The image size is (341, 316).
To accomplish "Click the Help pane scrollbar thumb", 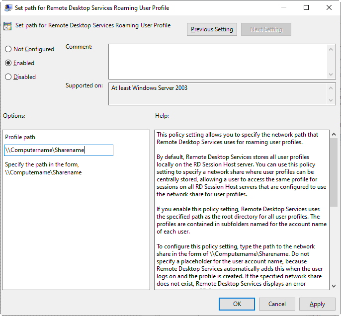I will click(x=334, y=172).
